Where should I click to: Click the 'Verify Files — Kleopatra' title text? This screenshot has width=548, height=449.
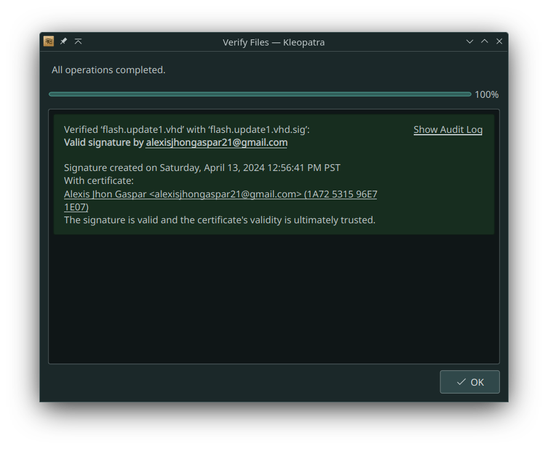(x=273, y=42)
